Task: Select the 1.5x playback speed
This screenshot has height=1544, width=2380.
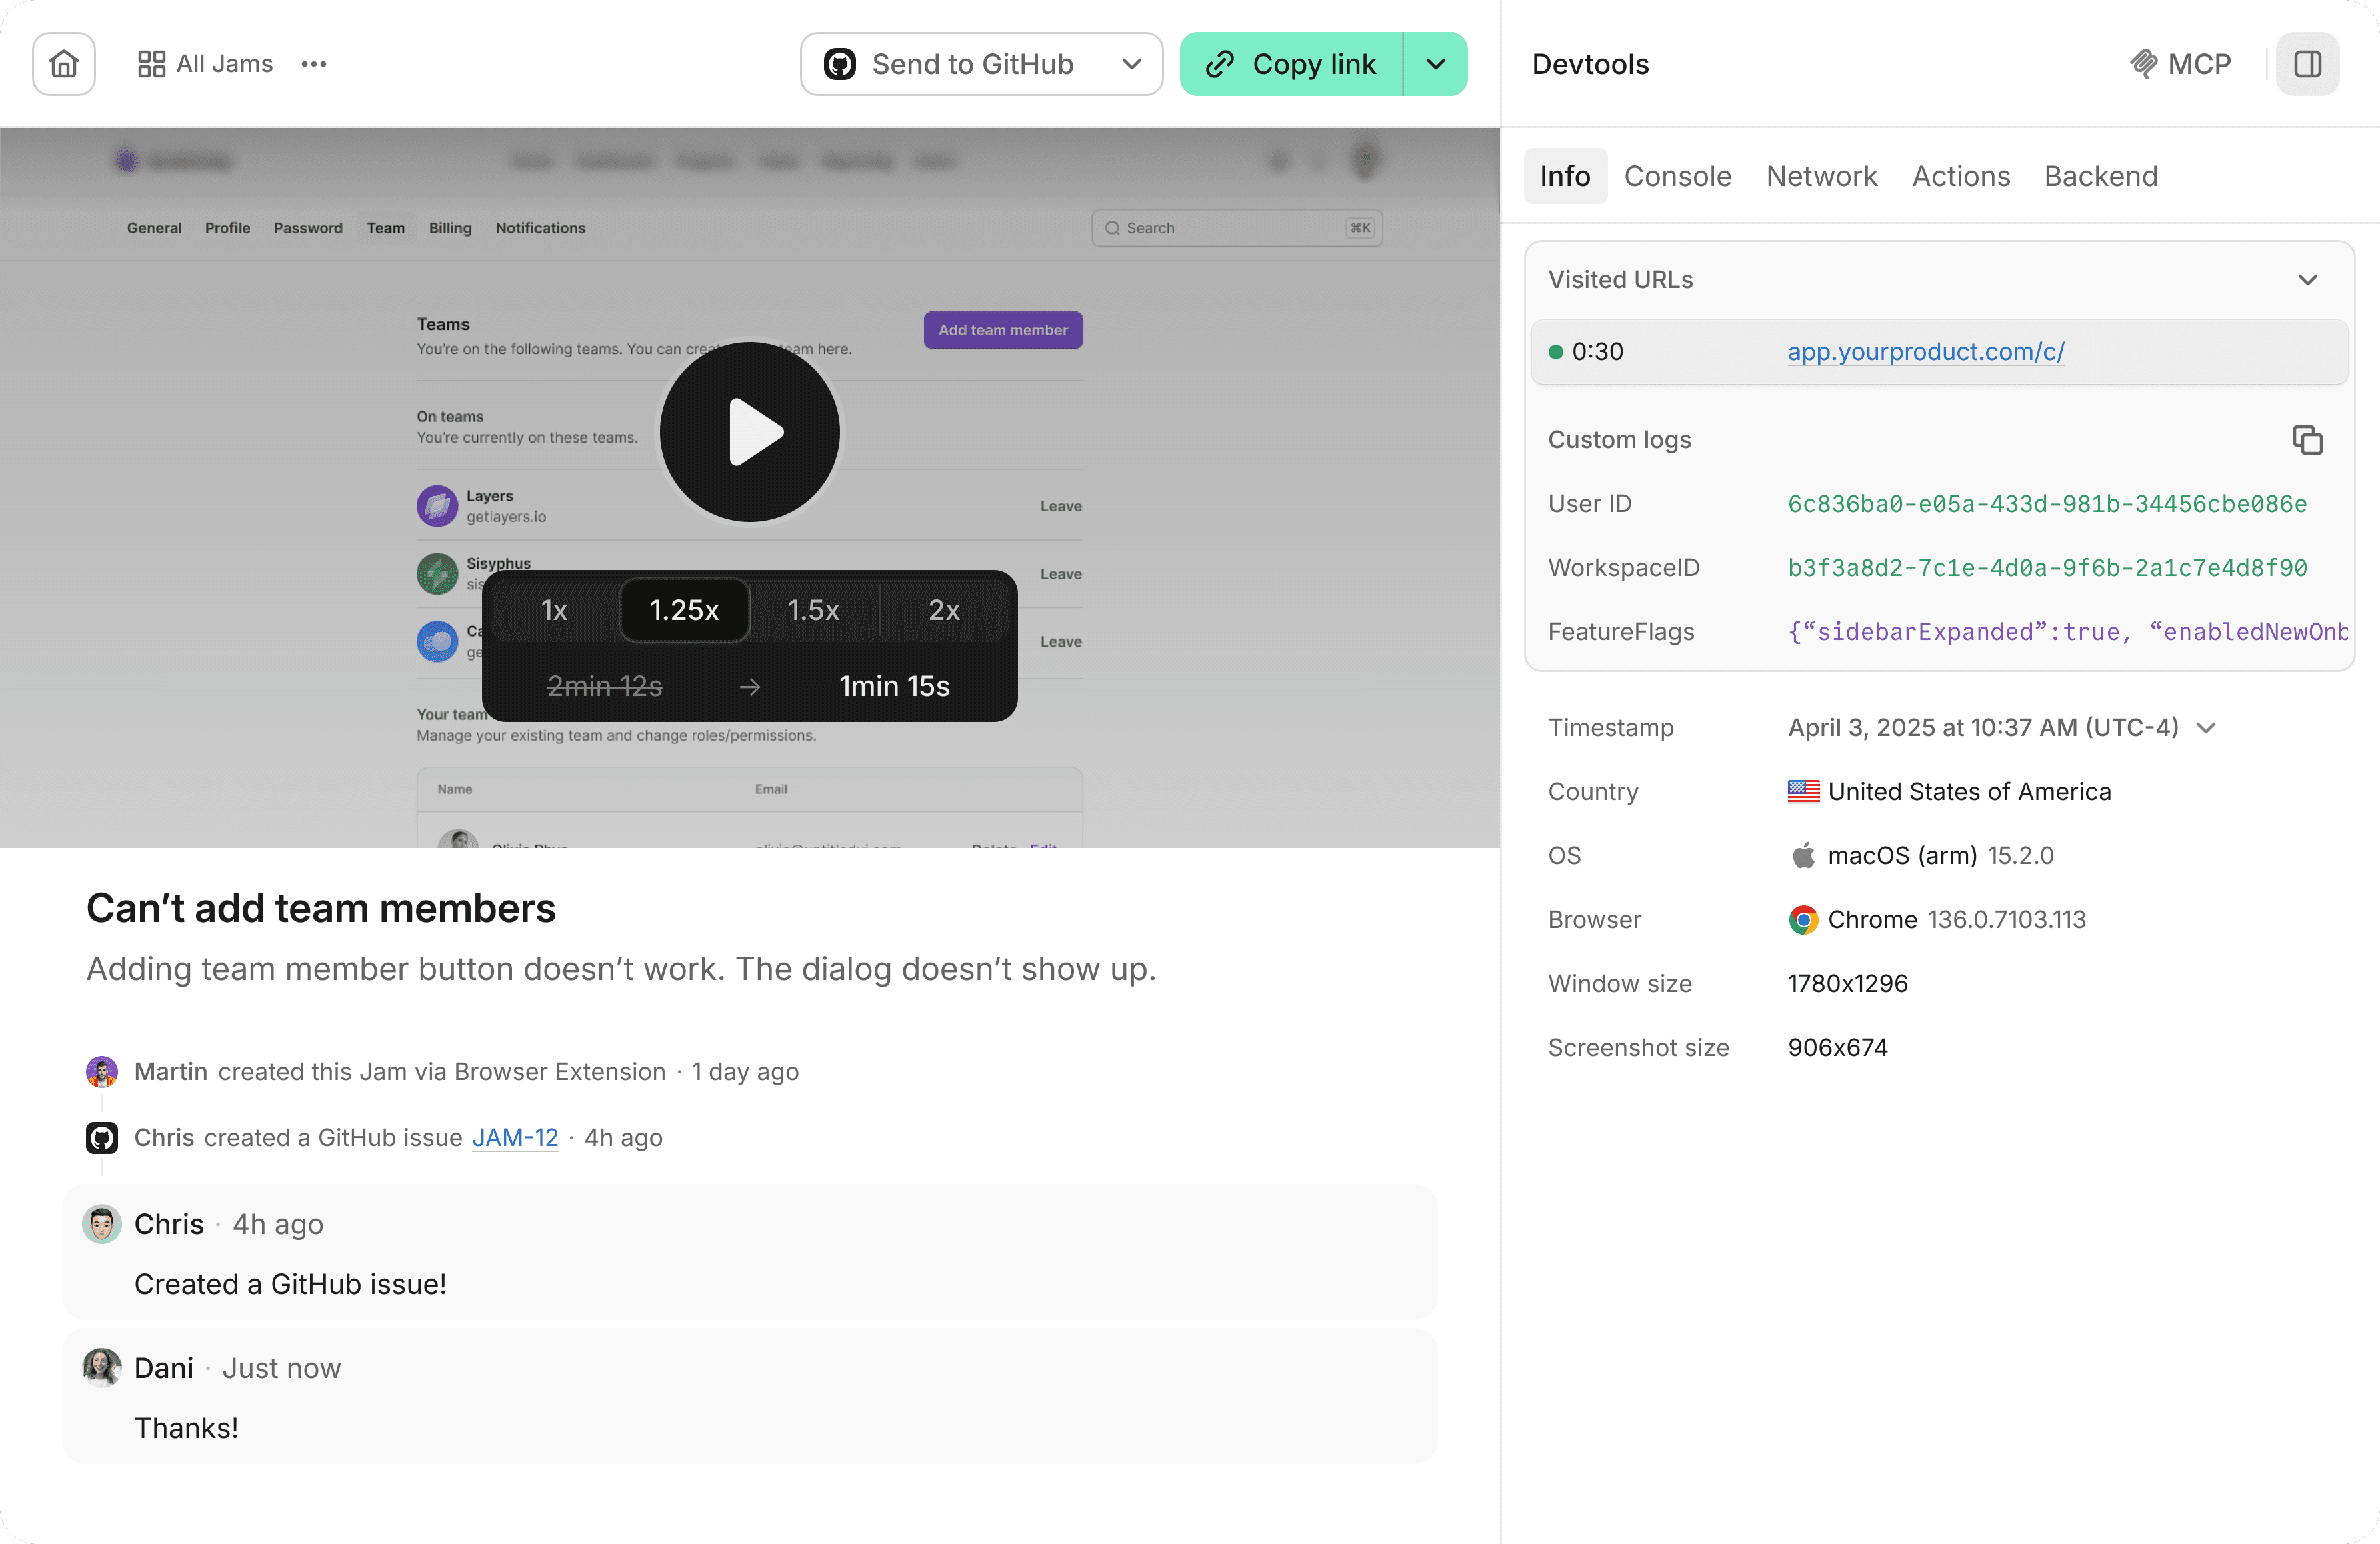Action: tap(813, 610)
